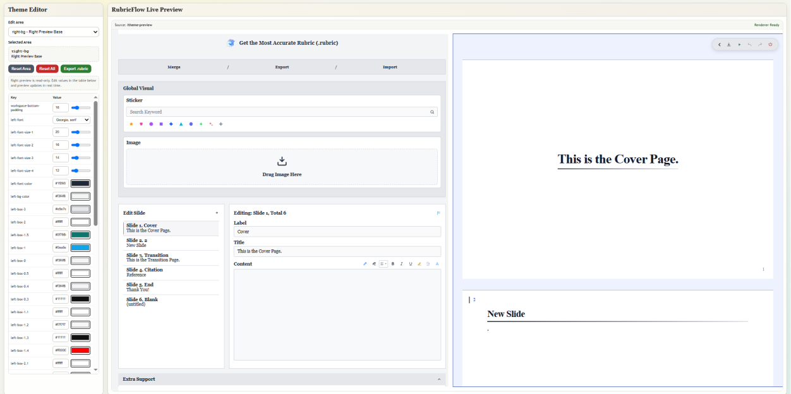Click the pink heart sticker
Screen dimensions: 791x394
(141, 124)
